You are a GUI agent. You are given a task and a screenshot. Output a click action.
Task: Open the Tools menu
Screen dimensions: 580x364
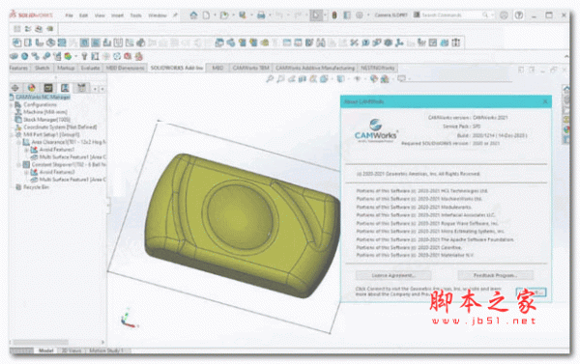[x=135, y=15]
